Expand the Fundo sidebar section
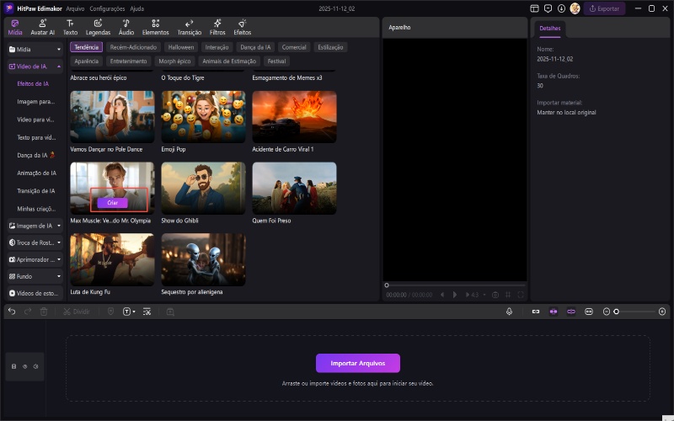Screen dimensions: 674x421 [x=35, y=276]
